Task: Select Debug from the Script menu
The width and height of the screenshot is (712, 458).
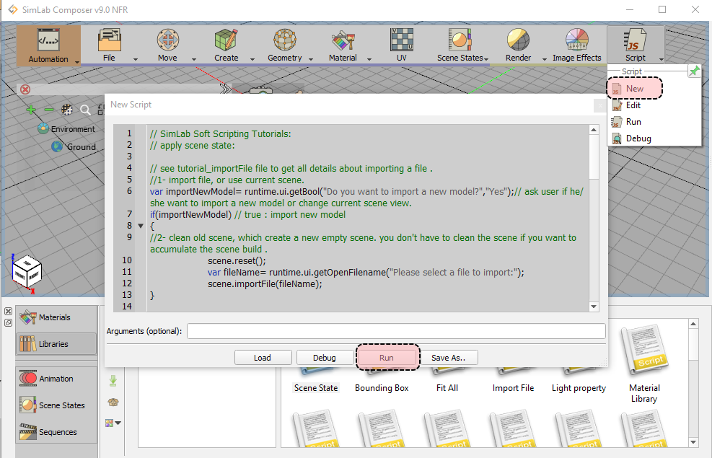Action: pyautogui.click(x=638, y=138)
